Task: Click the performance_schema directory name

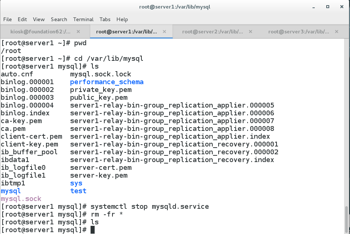Action: coord(107,82)
